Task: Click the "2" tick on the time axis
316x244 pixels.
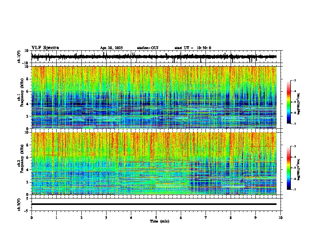Action: coord(81,218)
